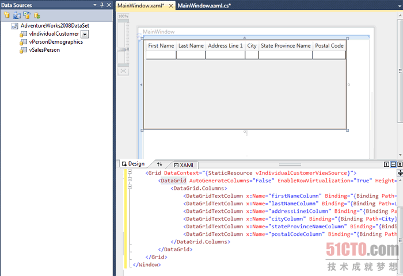Viewport: 403px width, 276px height.
Task: Collapse the XAML pane
Action: tap(400, 164)
